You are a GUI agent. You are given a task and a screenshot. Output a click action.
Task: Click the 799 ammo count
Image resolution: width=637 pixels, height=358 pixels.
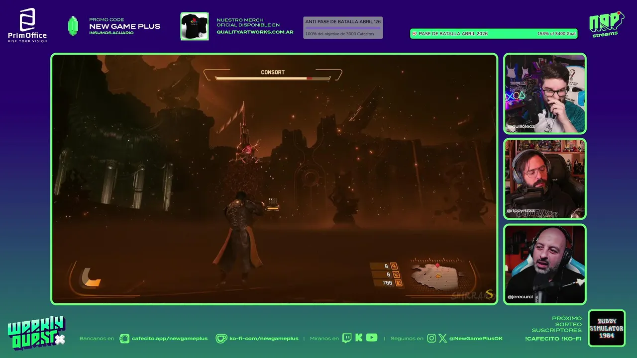tap(387, 283)
